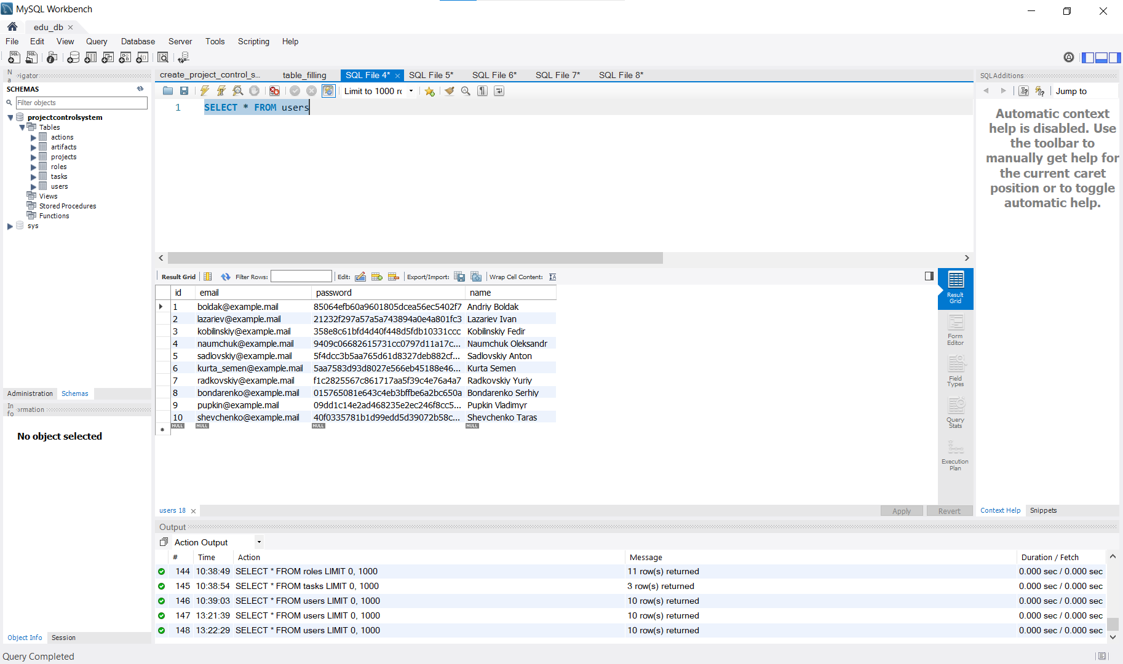Open Context Help at the bottom right

coord(1000,510)
